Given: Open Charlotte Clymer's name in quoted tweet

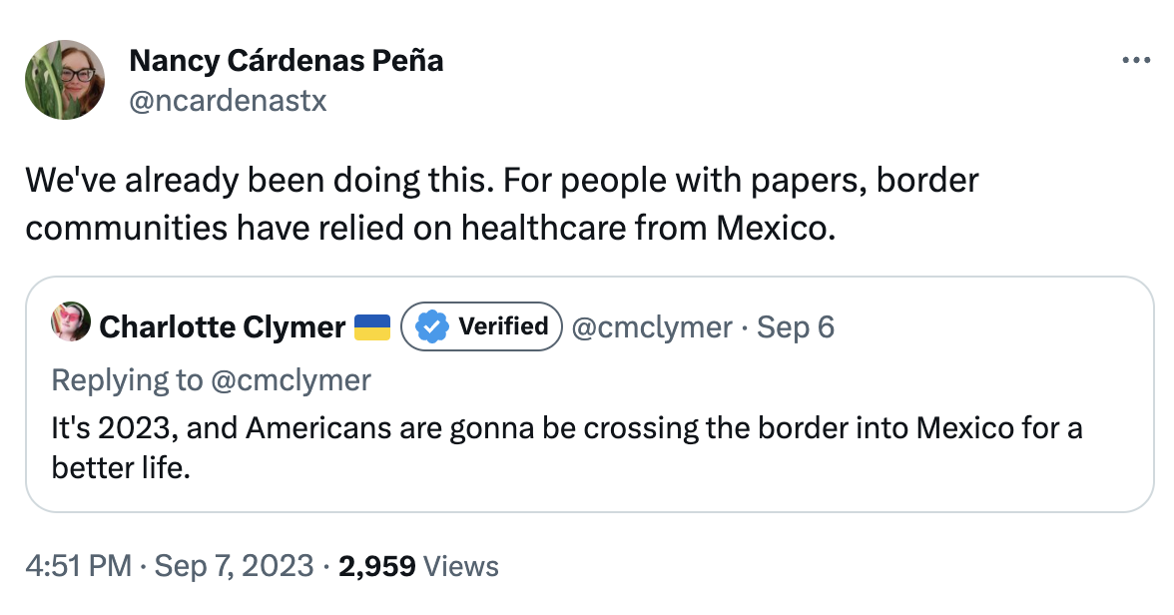Looking at the screenshot, I should tap(223, 326).
